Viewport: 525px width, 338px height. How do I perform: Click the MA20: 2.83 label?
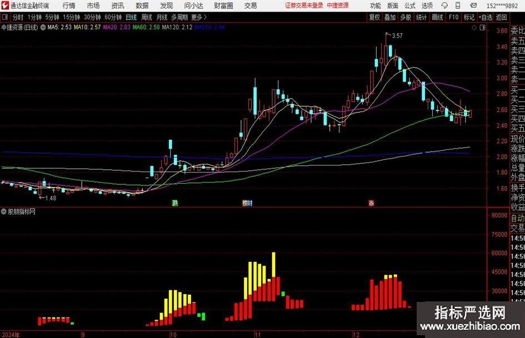point(117,27)
